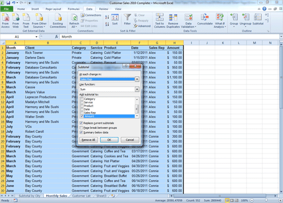This screenshot has height=203, width=283.
Task: Click the Consolidate tool
Action: pos(205,20)
